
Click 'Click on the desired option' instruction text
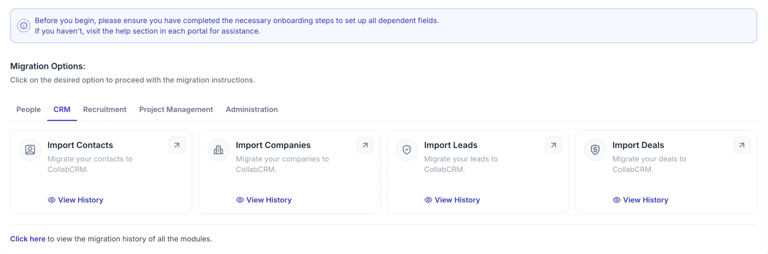click(133, 80)
